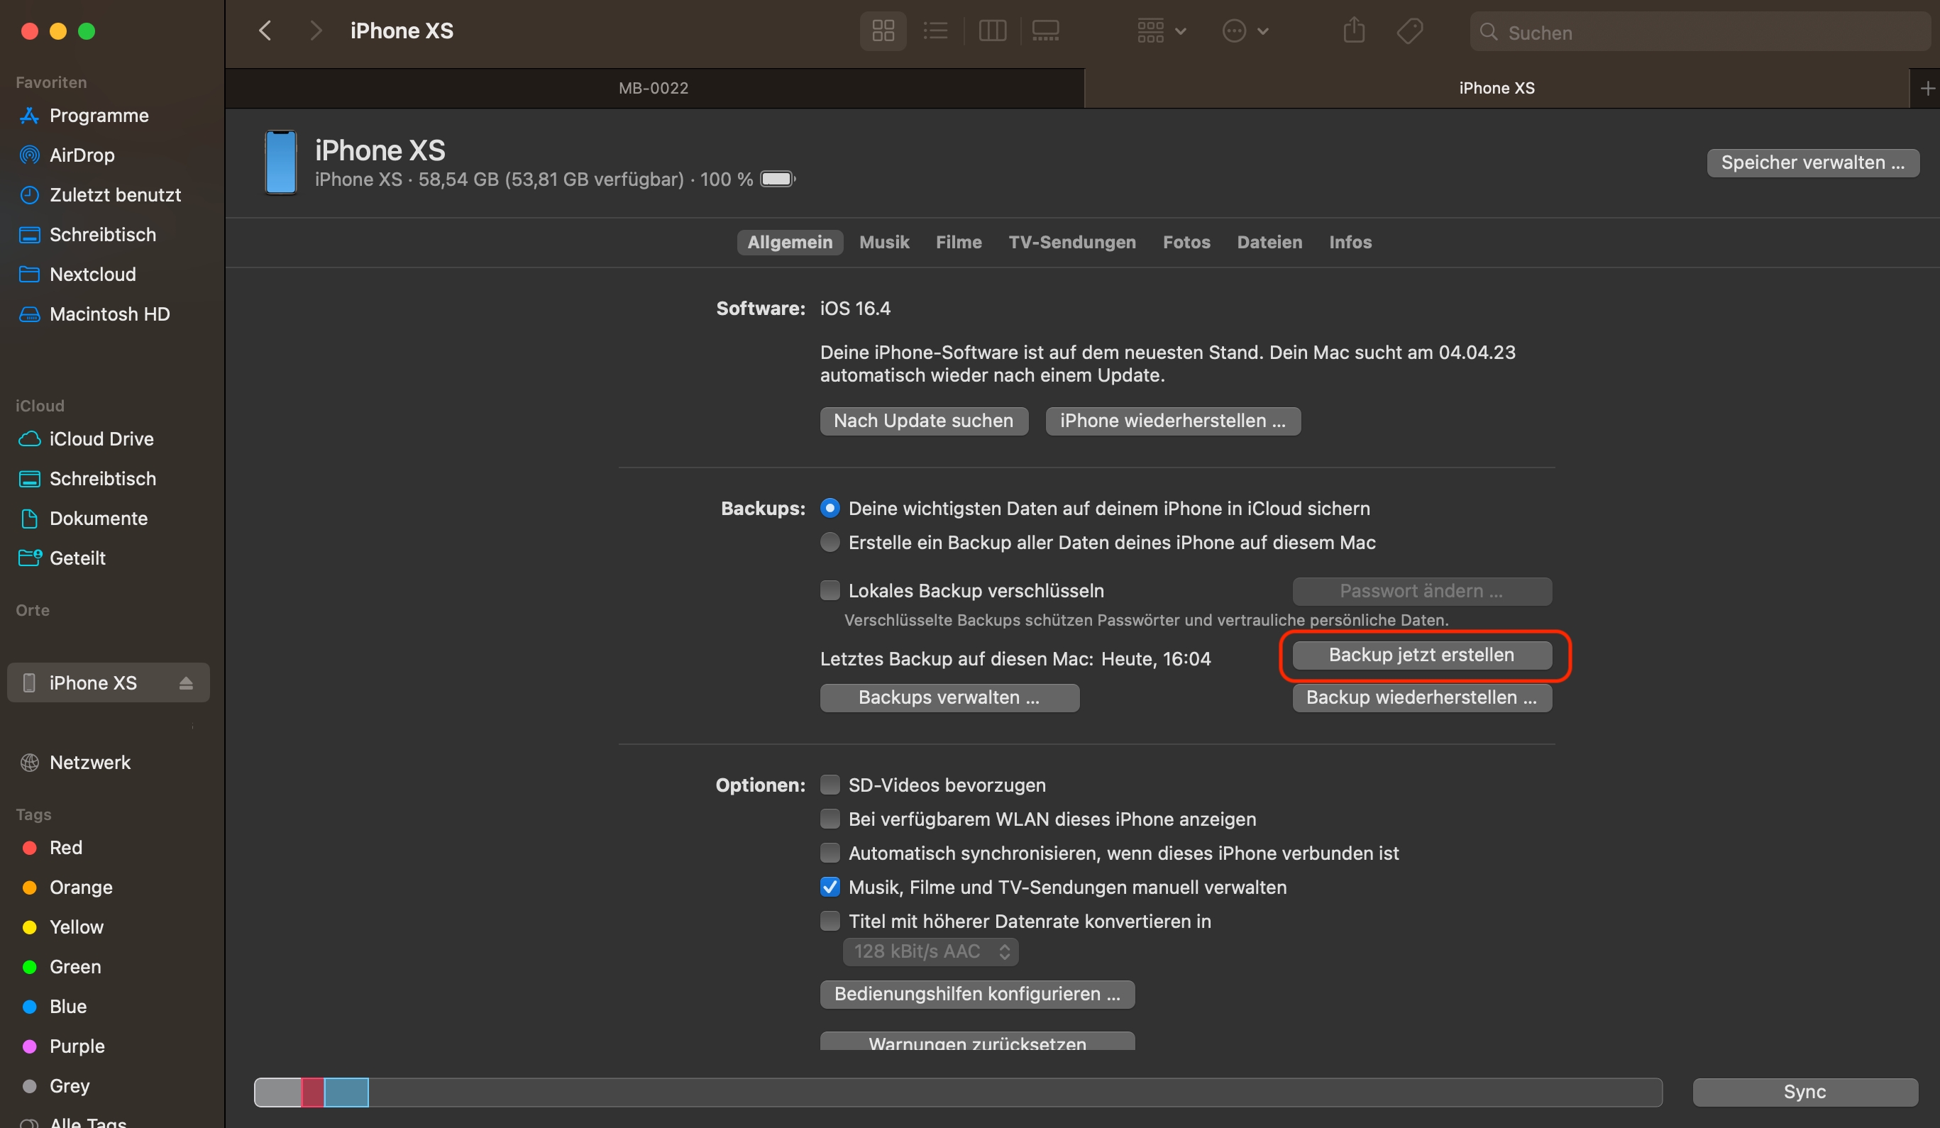The image size is (1940, 1128).
Task: Open Speicher verwalten
Action: click(x=1813, y=162)
